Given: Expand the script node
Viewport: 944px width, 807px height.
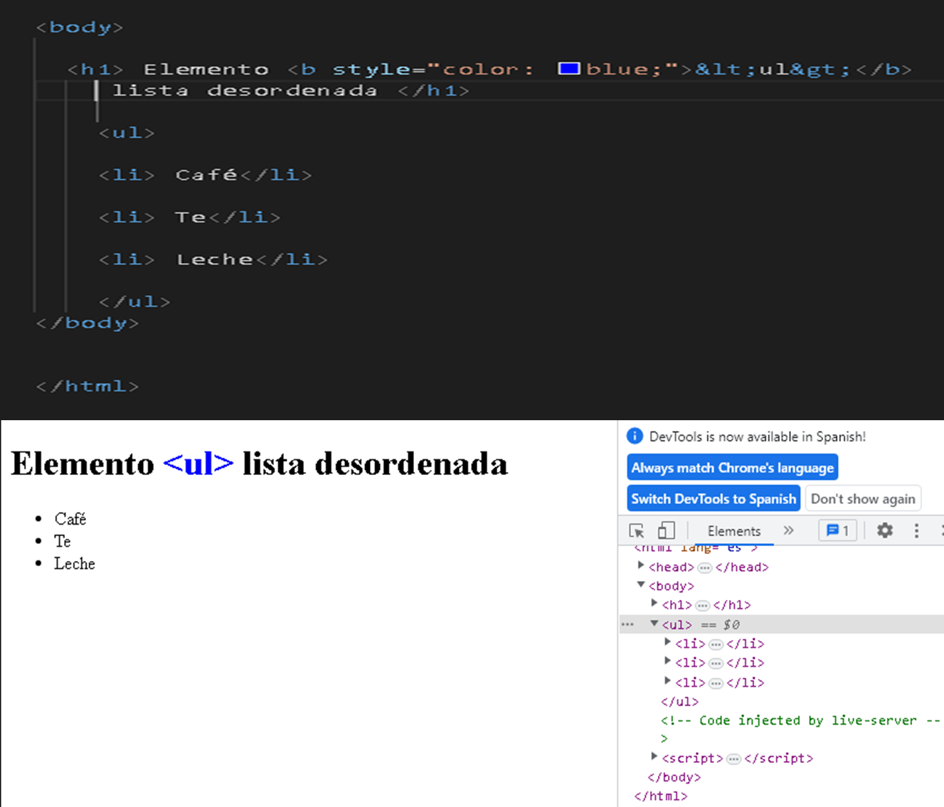Looking at the screenshot, I should click(654, 757).
